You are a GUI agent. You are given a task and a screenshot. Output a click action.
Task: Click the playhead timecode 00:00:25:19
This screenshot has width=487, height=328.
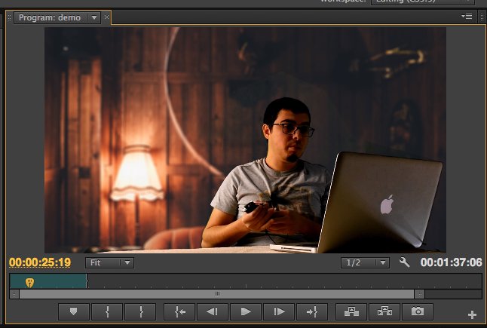(40, 262)
